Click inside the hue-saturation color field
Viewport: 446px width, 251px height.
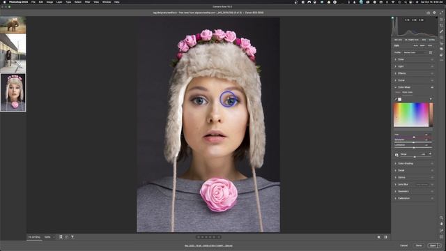[x=411, y=114]
